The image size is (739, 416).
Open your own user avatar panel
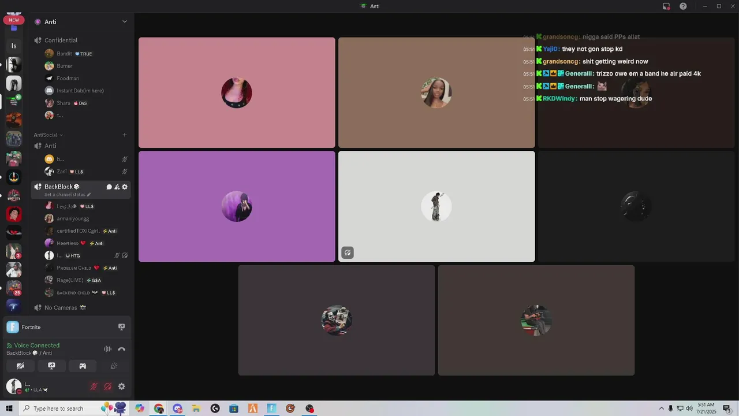(14, 387)
